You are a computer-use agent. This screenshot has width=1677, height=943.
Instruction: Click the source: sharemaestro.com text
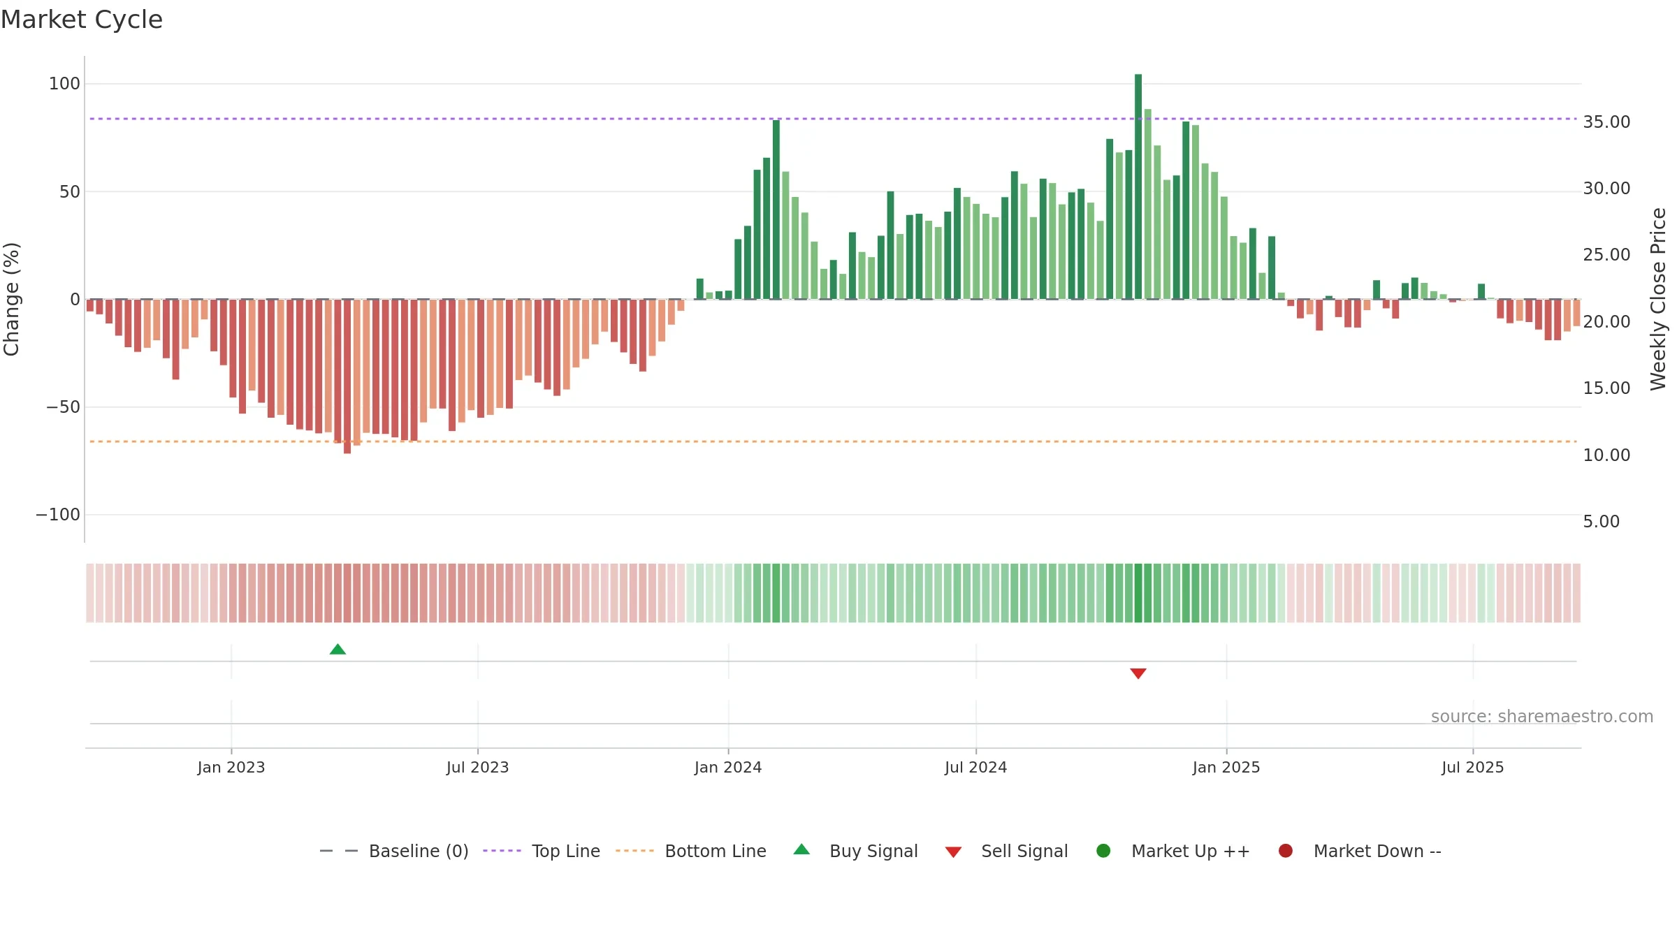pos(1542,717)
